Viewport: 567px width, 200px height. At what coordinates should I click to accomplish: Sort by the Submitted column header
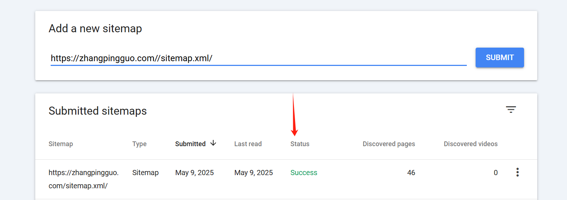coord(190,144)
